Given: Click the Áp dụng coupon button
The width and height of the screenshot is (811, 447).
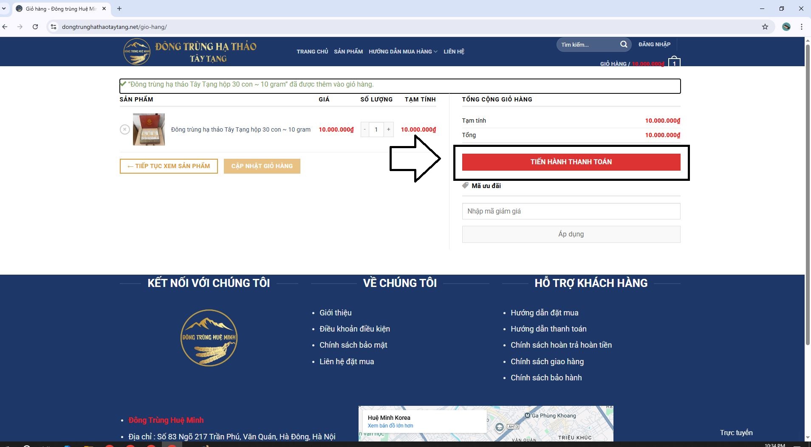Looking at the screenshot, I should [571, 234].
